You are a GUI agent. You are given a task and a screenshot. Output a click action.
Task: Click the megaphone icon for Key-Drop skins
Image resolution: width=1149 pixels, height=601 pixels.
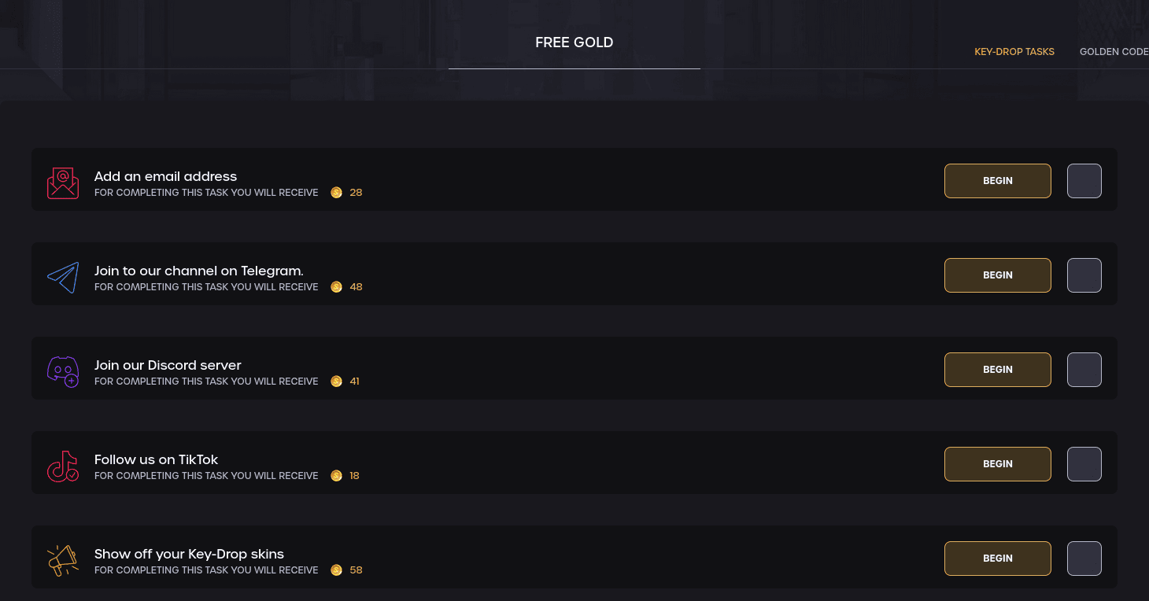[x=63, y=561]
